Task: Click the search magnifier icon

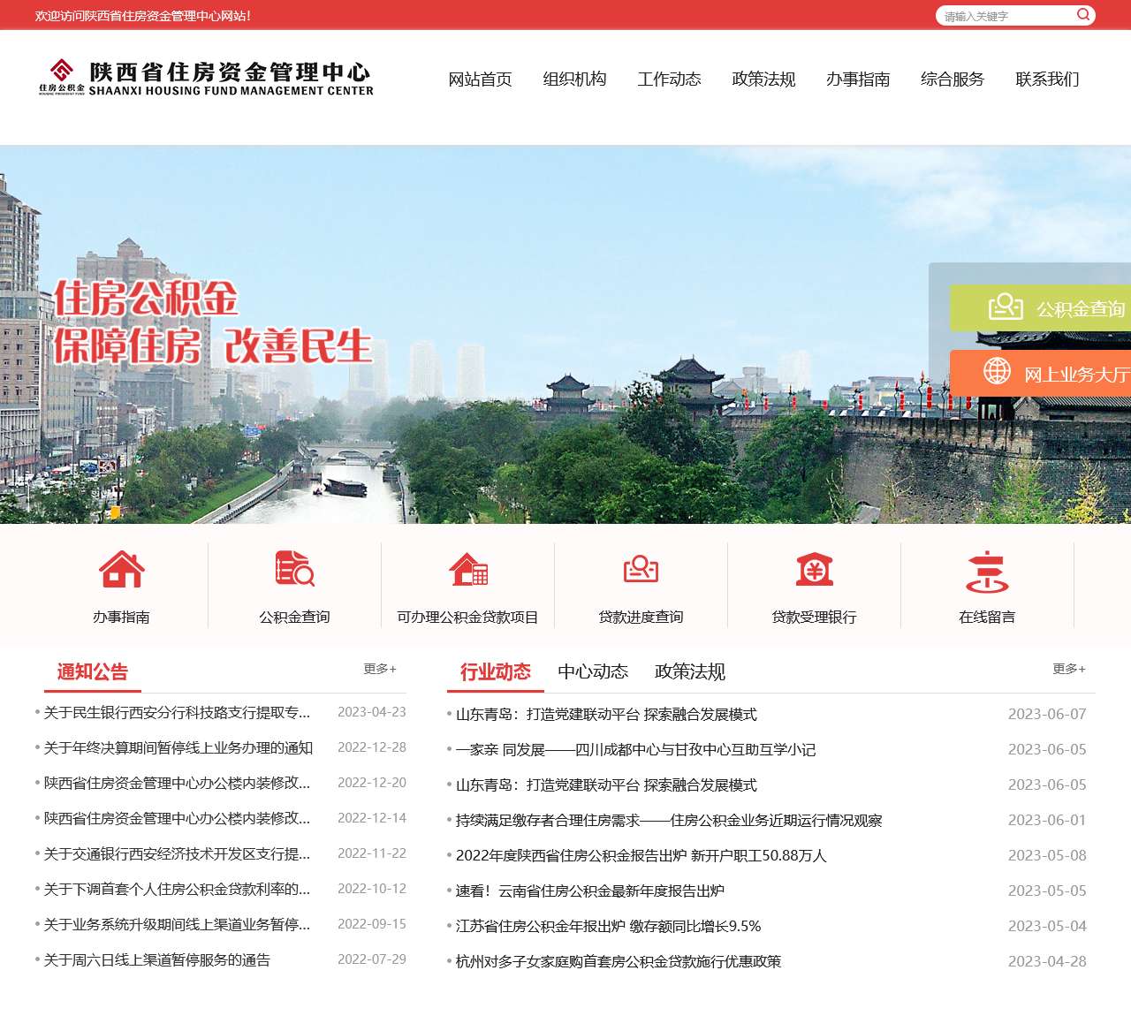Action: click(x=1083, y=15)
